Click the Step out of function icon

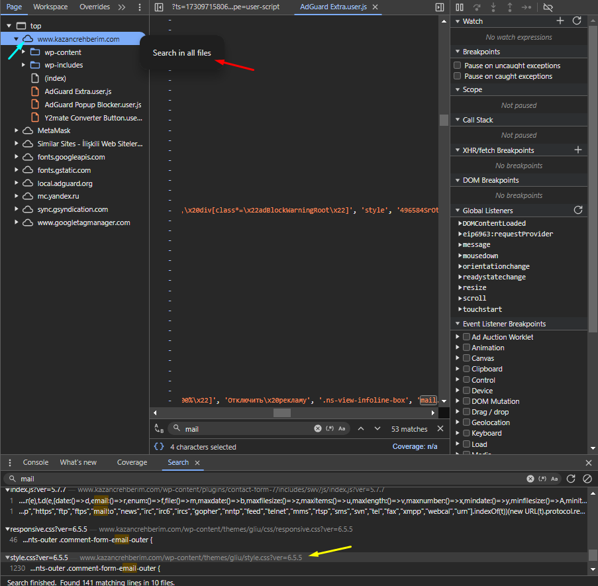pos(509,7)
